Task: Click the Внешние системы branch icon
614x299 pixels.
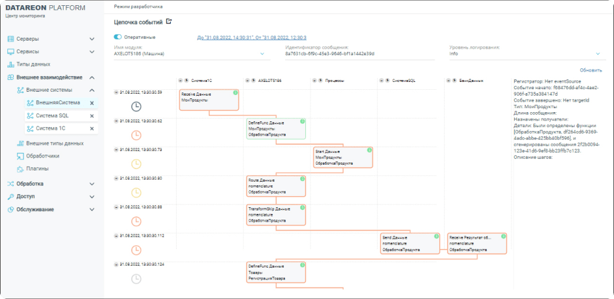Action: pyautogui.click(x=21, y=90)
